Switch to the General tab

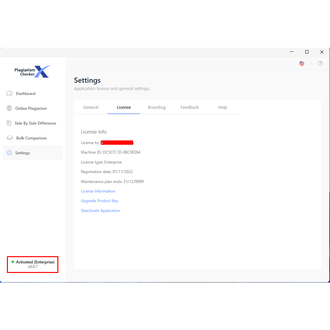pyautogui.click(x=91, y=107)
